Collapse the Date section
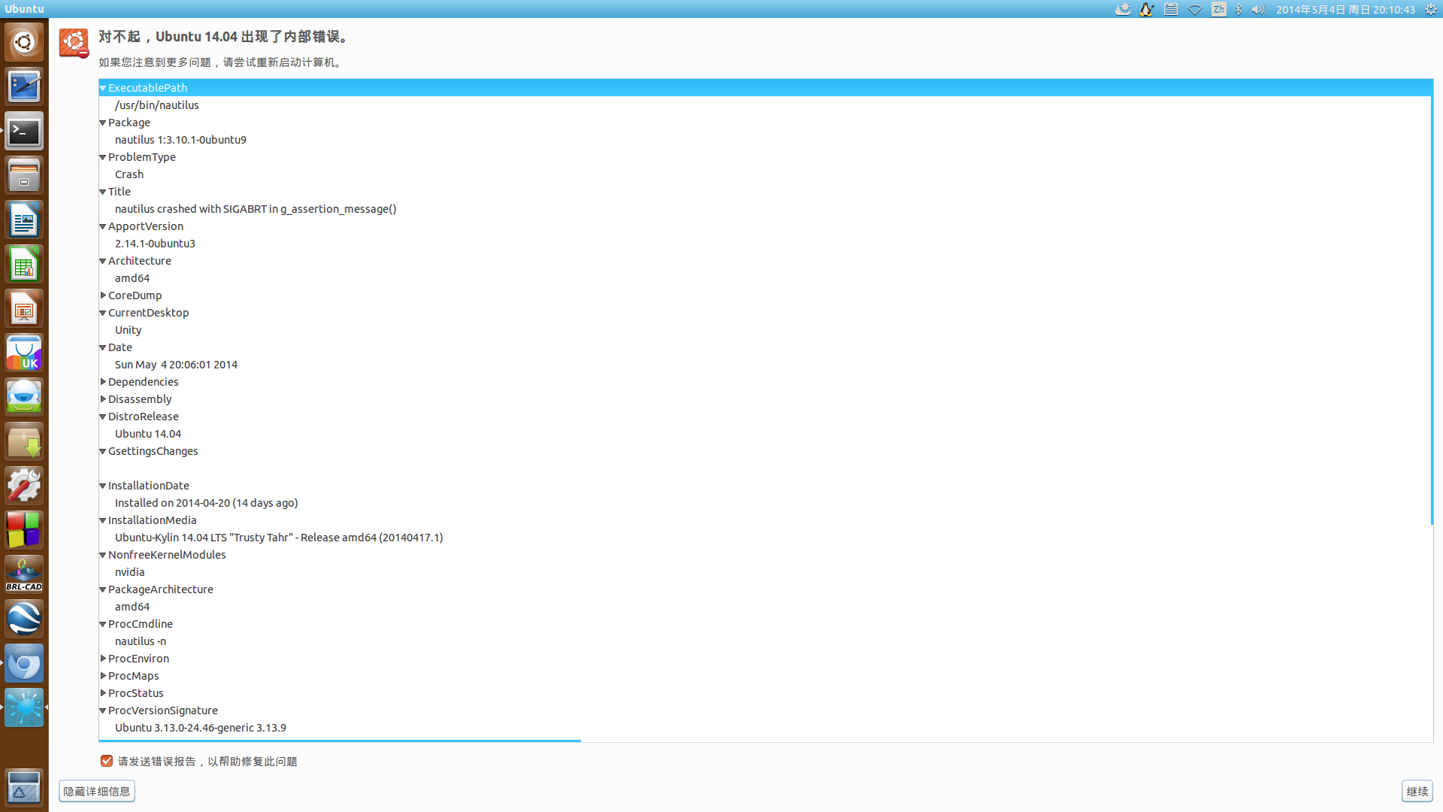The width and height of the screenshot is (1443, 812). 103,347
